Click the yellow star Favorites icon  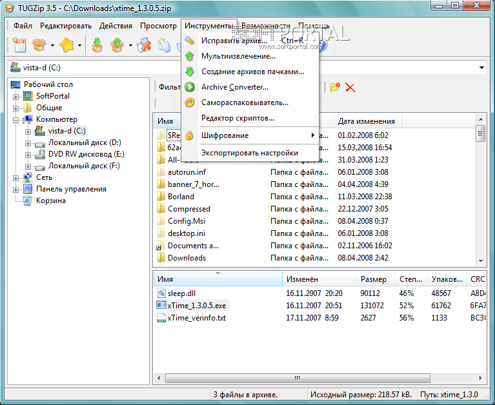(66, 45)
